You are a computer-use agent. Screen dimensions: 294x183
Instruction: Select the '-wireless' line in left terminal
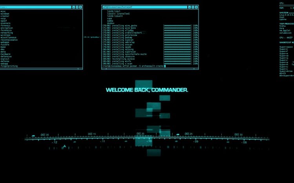point(5,35)
